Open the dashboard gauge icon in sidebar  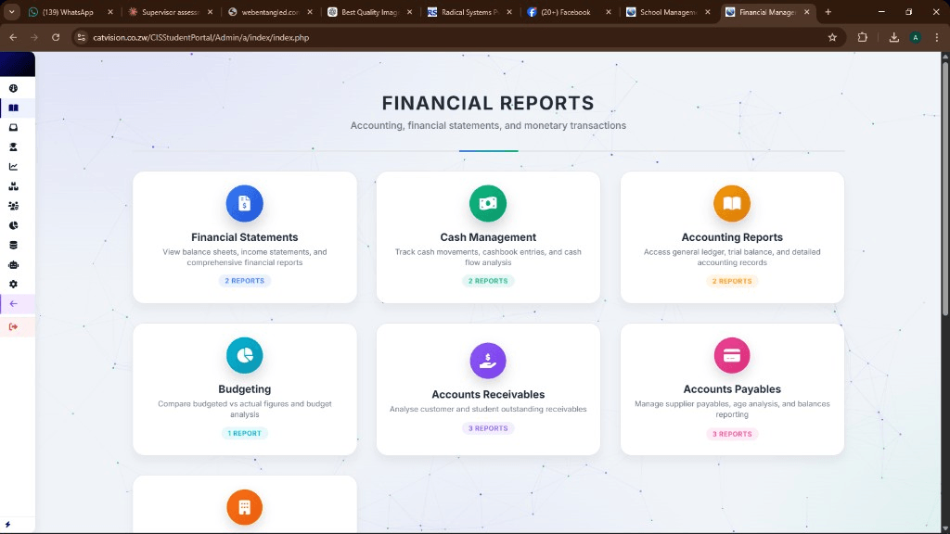(x=13, y=88)
